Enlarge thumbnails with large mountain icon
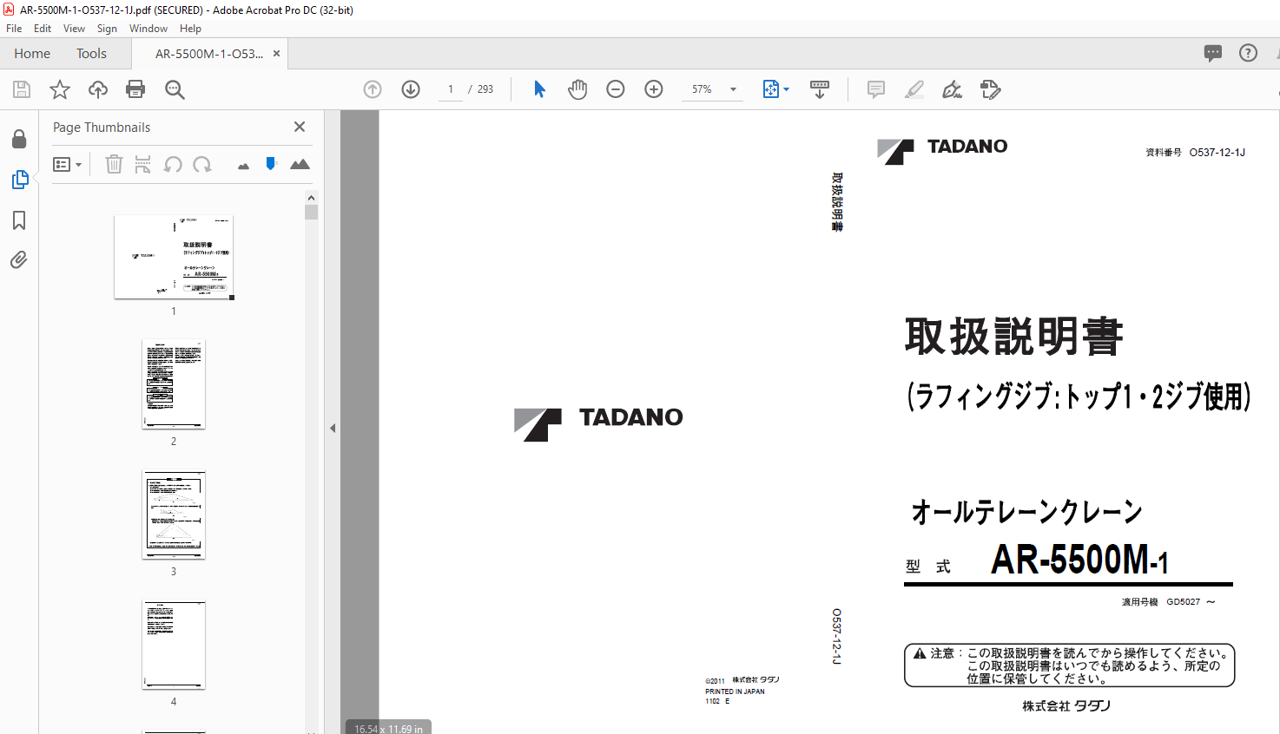1280x734 pixels. click(x=300, y=164)
